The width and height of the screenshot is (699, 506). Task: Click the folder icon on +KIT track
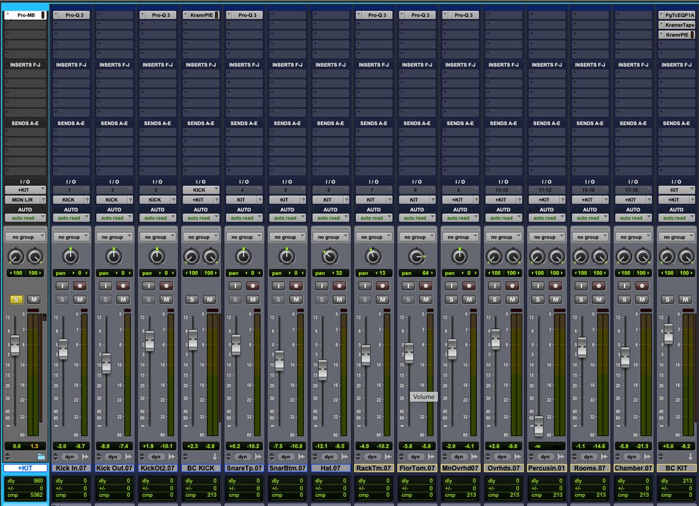pyautogui.click(x=41, y=457)
